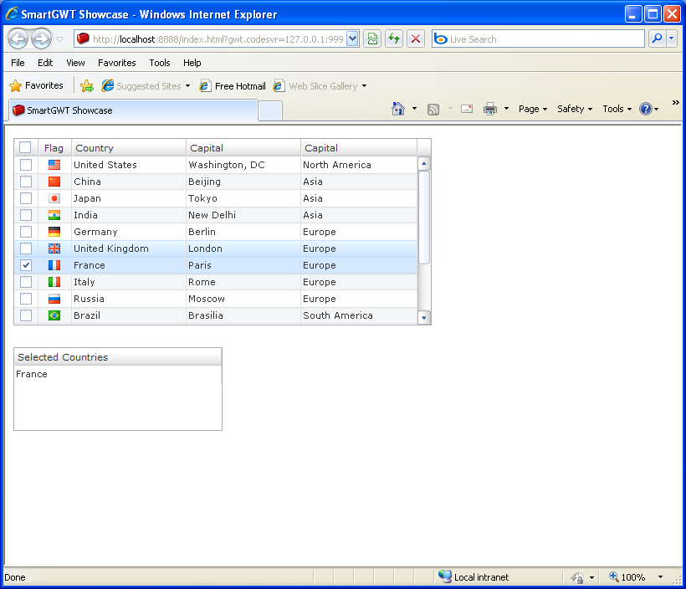This screenshot has width=686, height=589.
Task: Click the browser Forward arrow button
Action: [42, 39]
